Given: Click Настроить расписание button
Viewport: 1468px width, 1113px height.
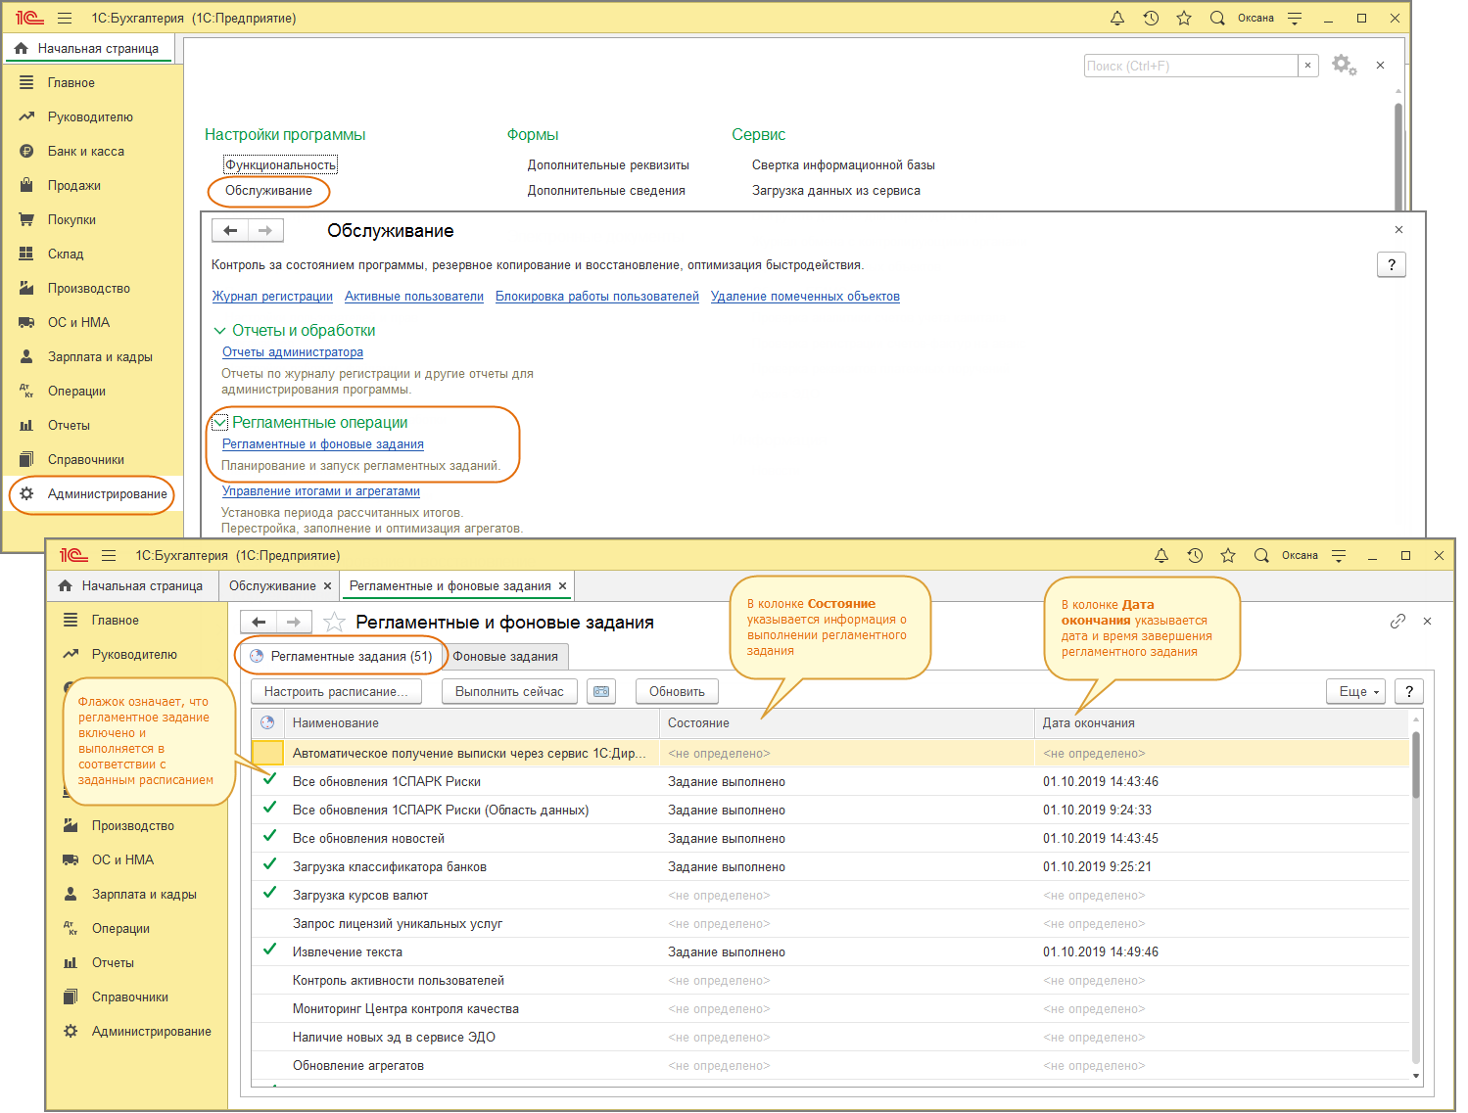Looking at the screenshot, I should (x=336, y=691).
